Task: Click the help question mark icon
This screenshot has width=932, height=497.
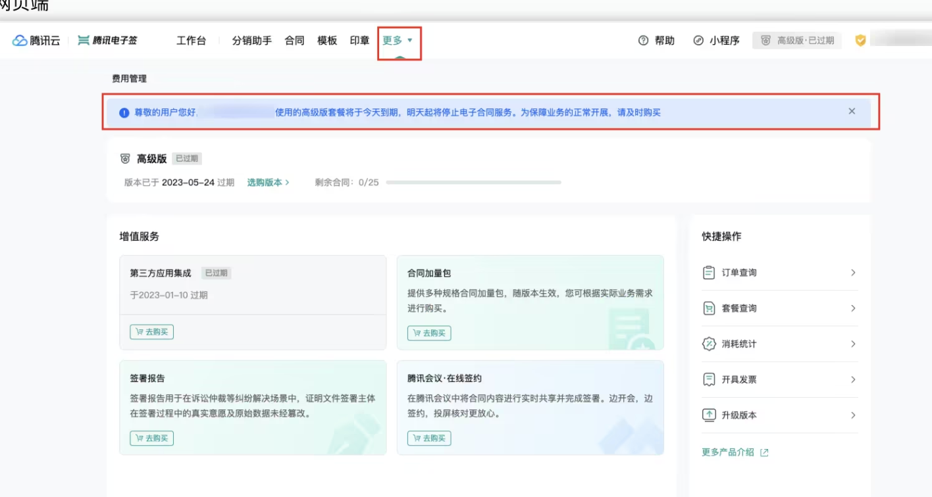Action: tap(644, 40)
